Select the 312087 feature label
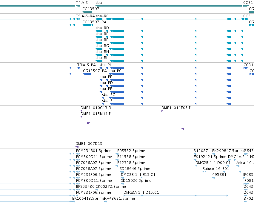Screen dimensions: 254x203 point(201,151)
